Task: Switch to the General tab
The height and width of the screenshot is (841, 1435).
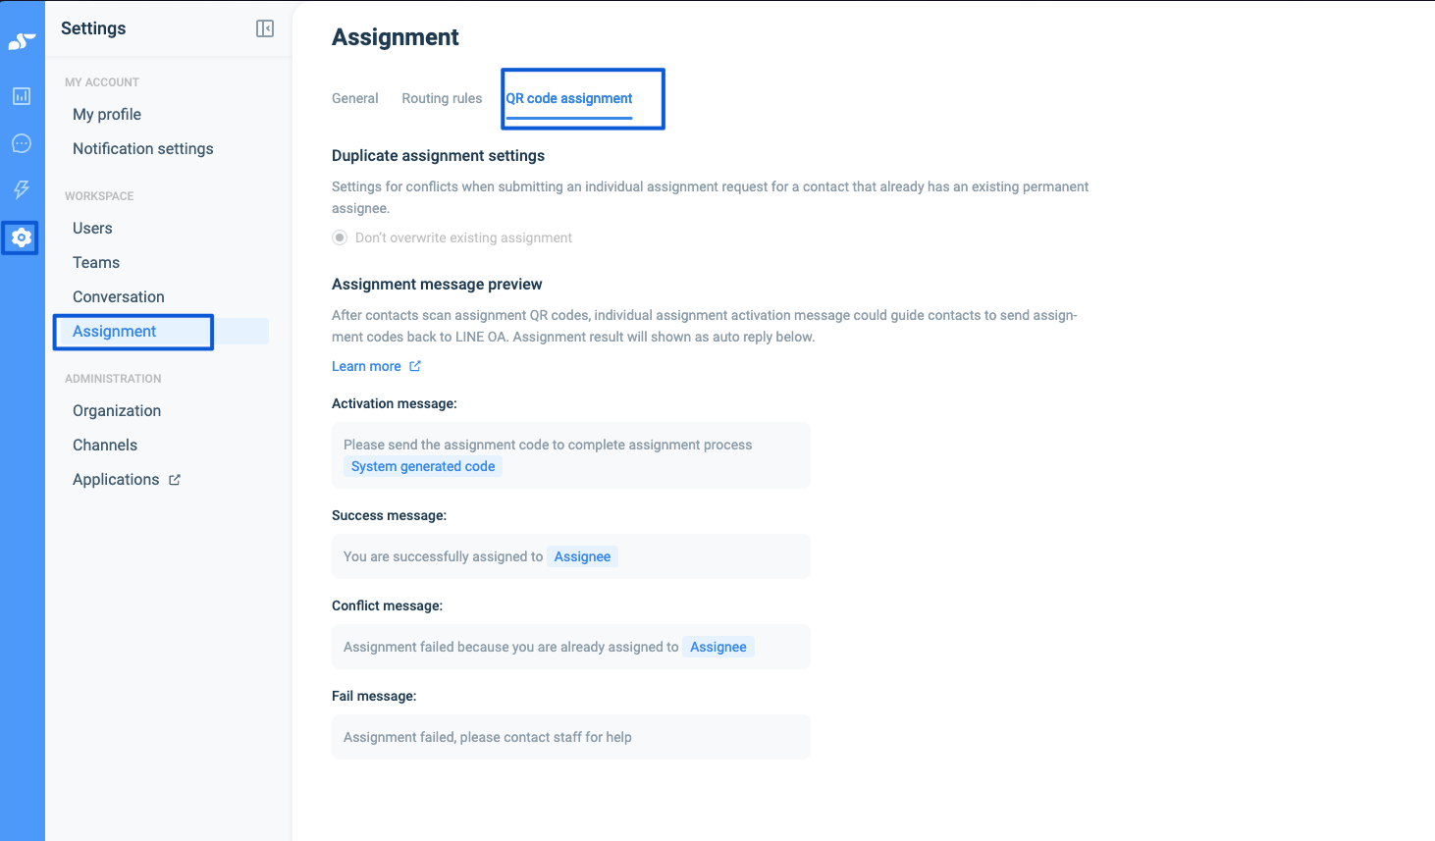Action: [x=354, y=98]
